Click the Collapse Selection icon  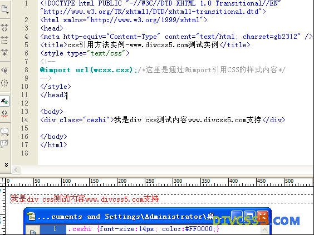(x=4, y=40)
